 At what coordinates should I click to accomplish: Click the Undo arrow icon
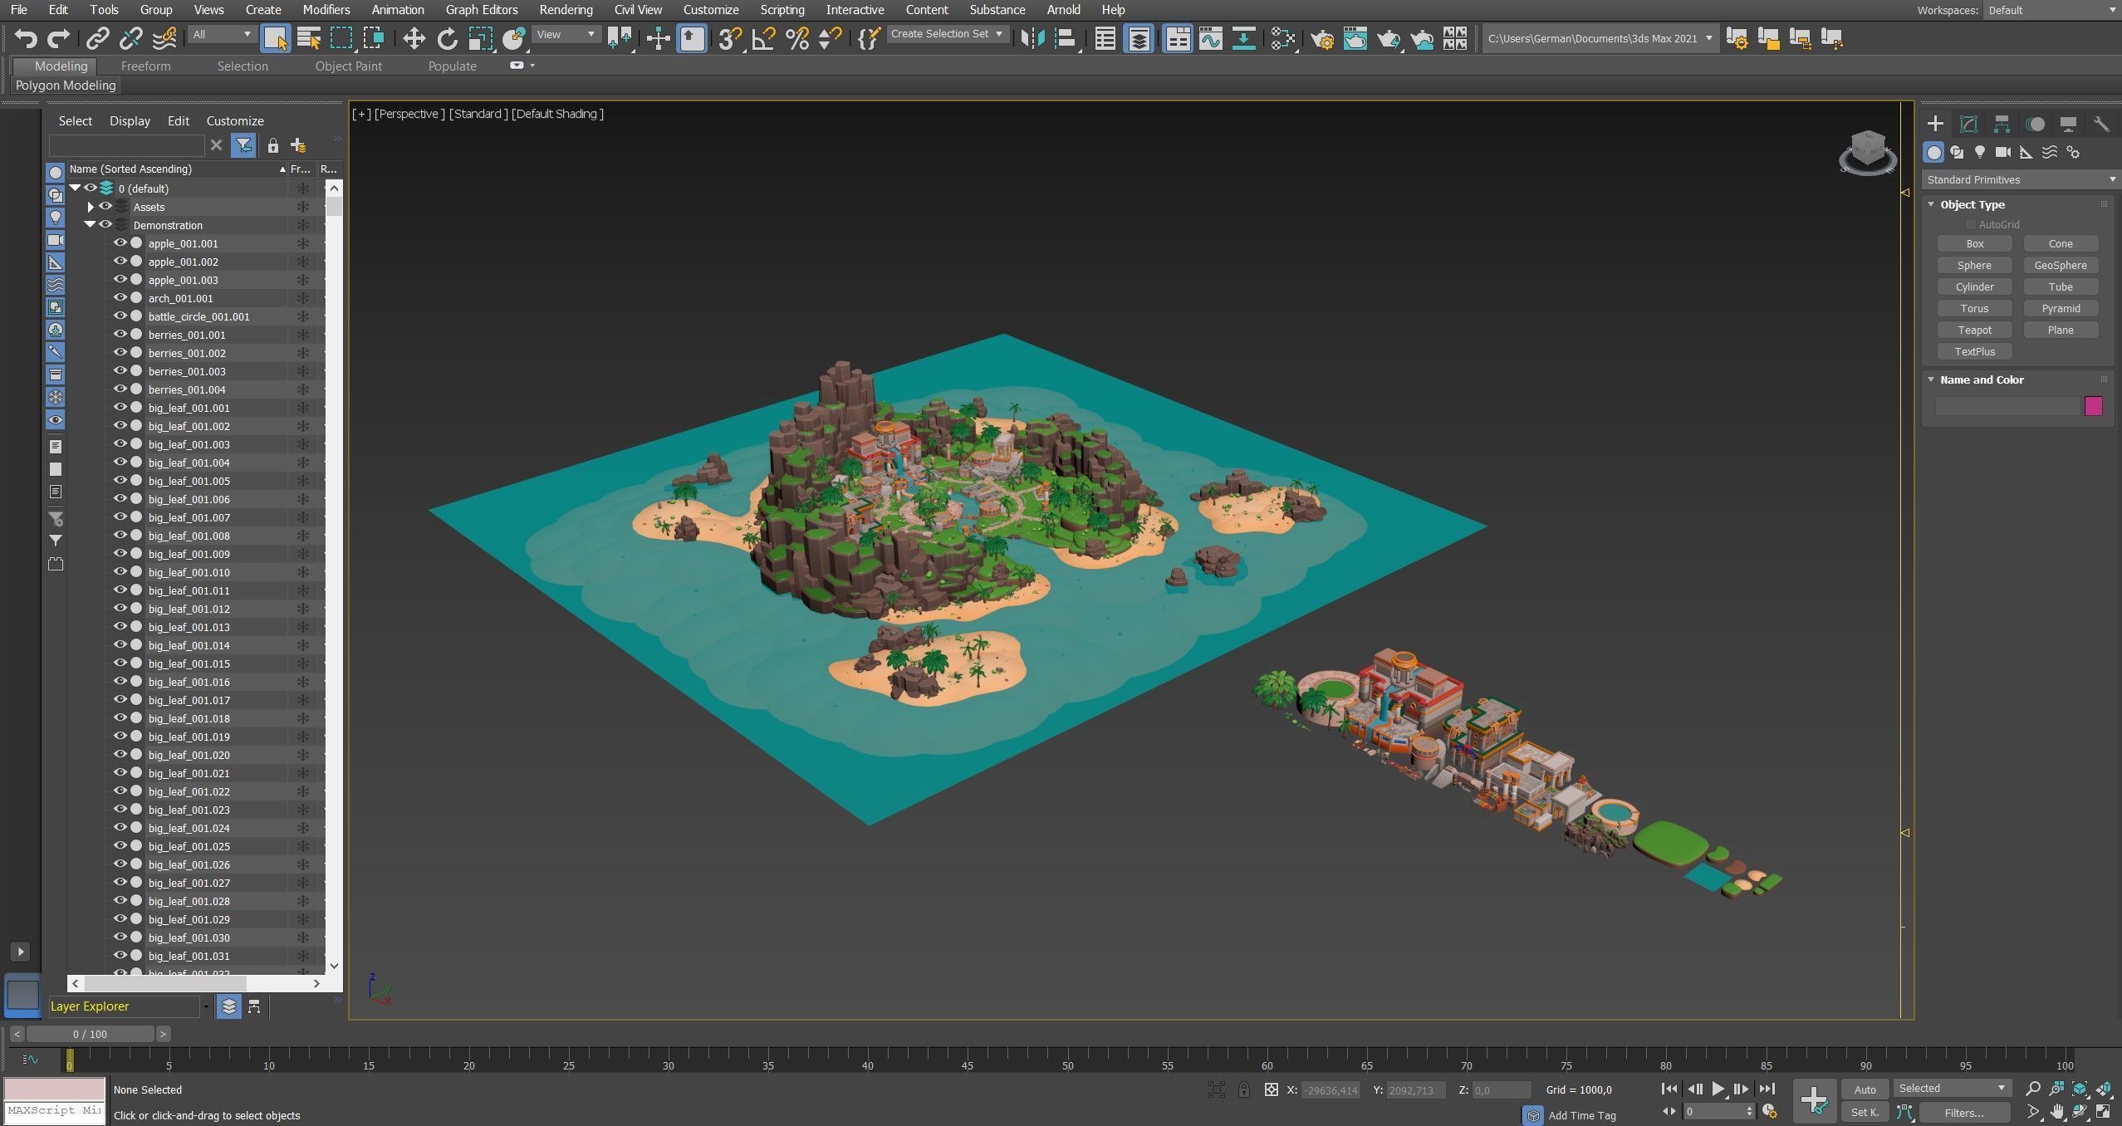tap(26, 38)
